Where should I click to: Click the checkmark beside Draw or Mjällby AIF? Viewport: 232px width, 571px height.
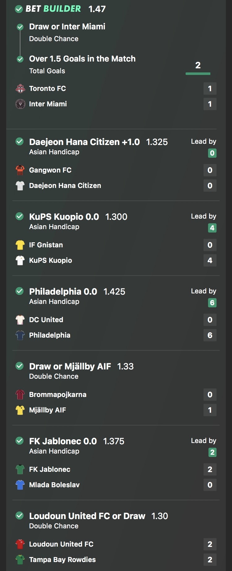click(x=19, y=366)
